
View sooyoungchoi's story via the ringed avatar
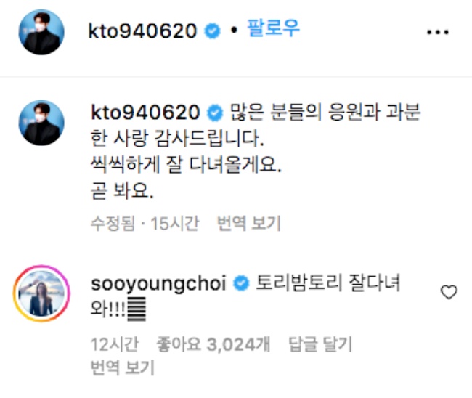[41, 293]
